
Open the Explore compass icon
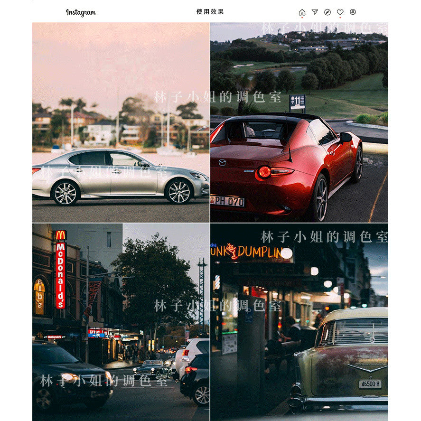point(327,12)
